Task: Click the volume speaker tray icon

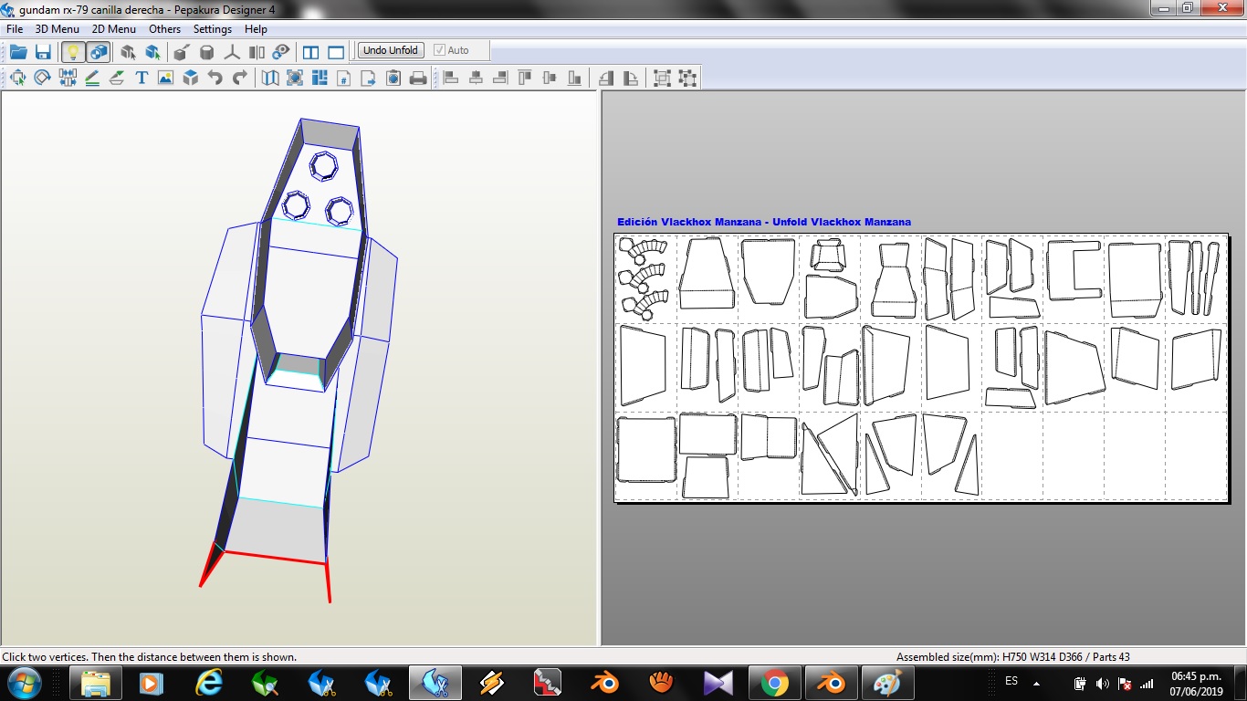Action: click(1102, 684)
